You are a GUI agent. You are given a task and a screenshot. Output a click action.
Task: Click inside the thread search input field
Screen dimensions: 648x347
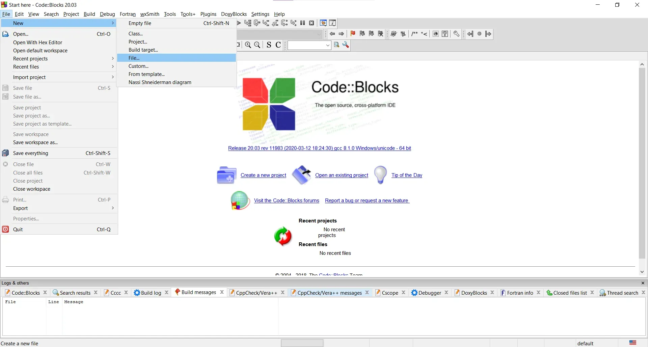pos(306,45)
